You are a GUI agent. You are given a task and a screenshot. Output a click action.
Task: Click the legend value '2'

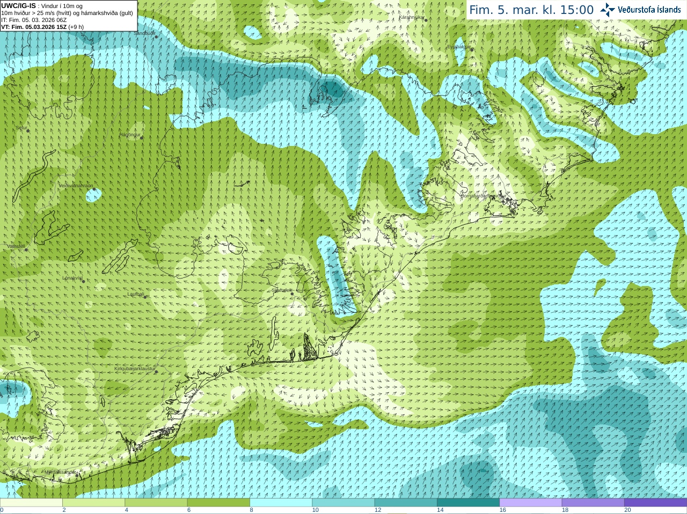click(x=64, y=510)
